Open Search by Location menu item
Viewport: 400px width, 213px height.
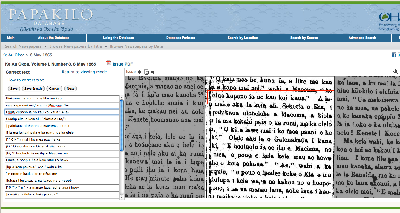point(243,38)
